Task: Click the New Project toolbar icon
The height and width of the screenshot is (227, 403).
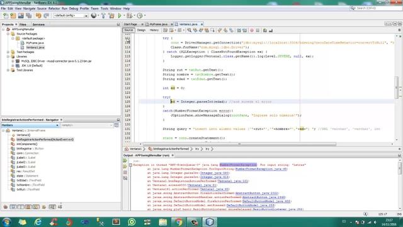Action: pos(13,16)
